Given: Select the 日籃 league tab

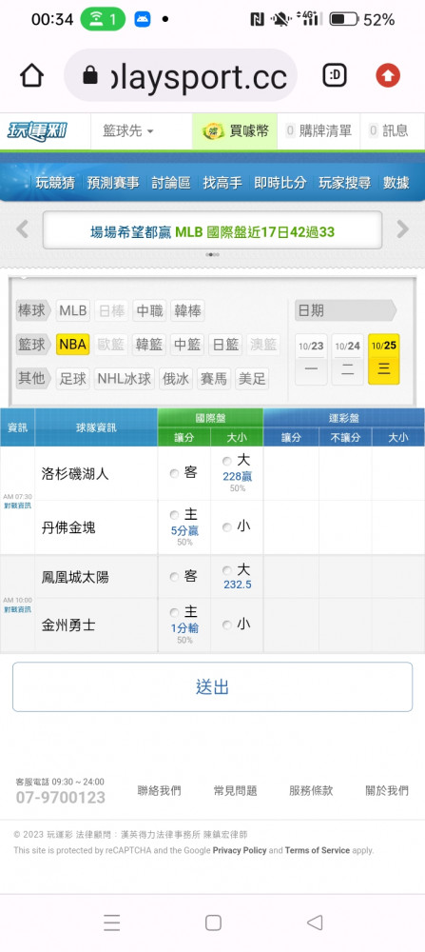Looking at the screenshot, I should tap(225, 345).
